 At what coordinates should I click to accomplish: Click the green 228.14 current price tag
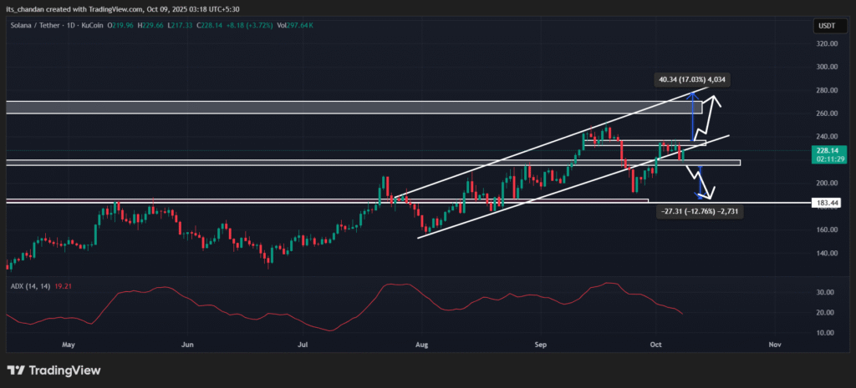825,150
